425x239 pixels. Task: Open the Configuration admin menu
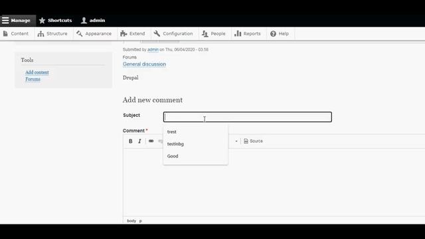173,34
